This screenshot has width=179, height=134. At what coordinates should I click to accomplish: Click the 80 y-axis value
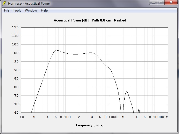pos(16,87)
